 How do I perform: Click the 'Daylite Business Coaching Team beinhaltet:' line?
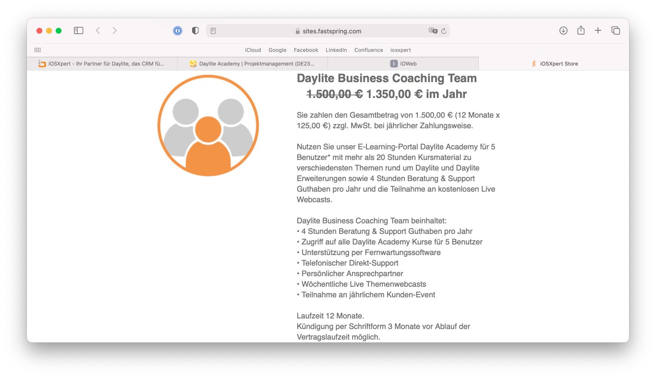pos(372,220)
